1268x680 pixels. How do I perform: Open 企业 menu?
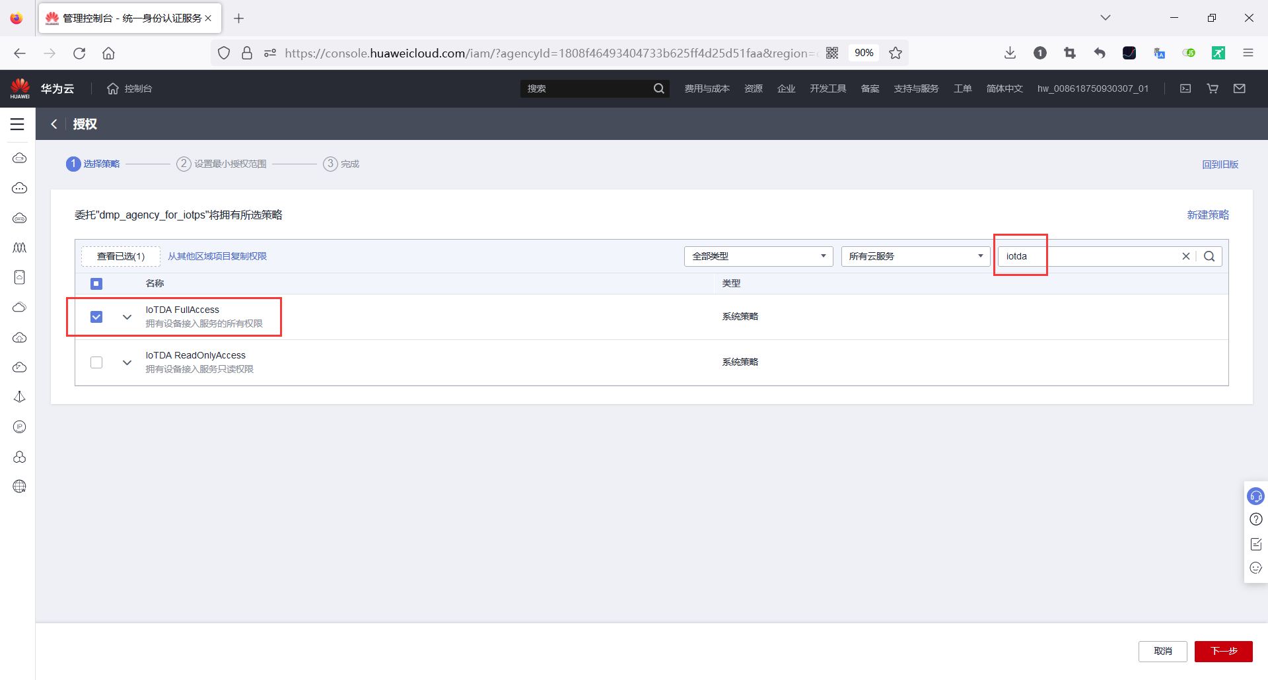(786, 88)
